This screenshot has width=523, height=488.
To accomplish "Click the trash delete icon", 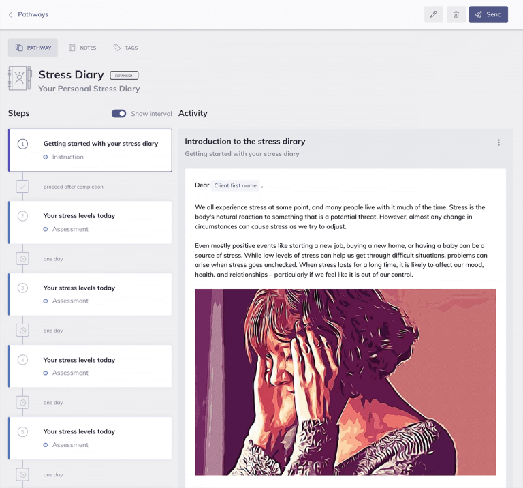I will point(456,14).
